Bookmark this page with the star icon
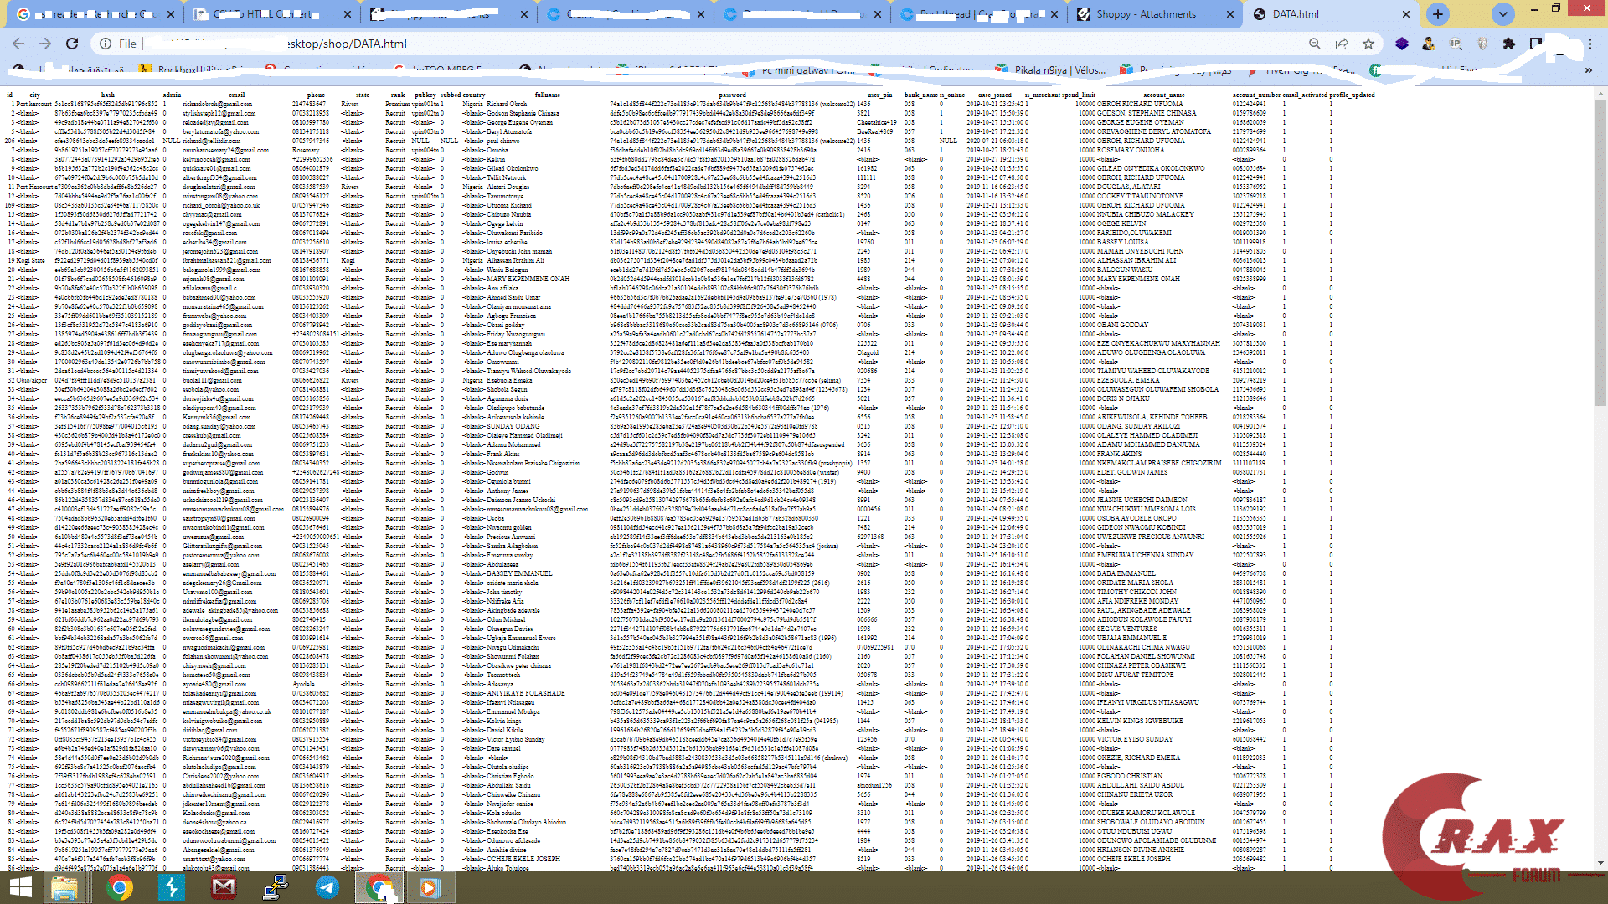This screenshot has height=904, width=1608. click(1368, 44)
